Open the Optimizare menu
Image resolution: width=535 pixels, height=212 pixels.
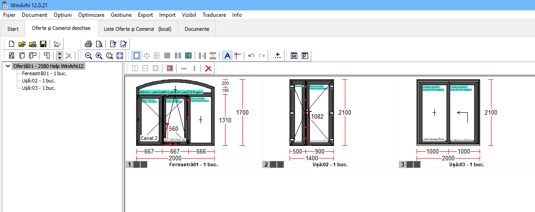(91, 15)
